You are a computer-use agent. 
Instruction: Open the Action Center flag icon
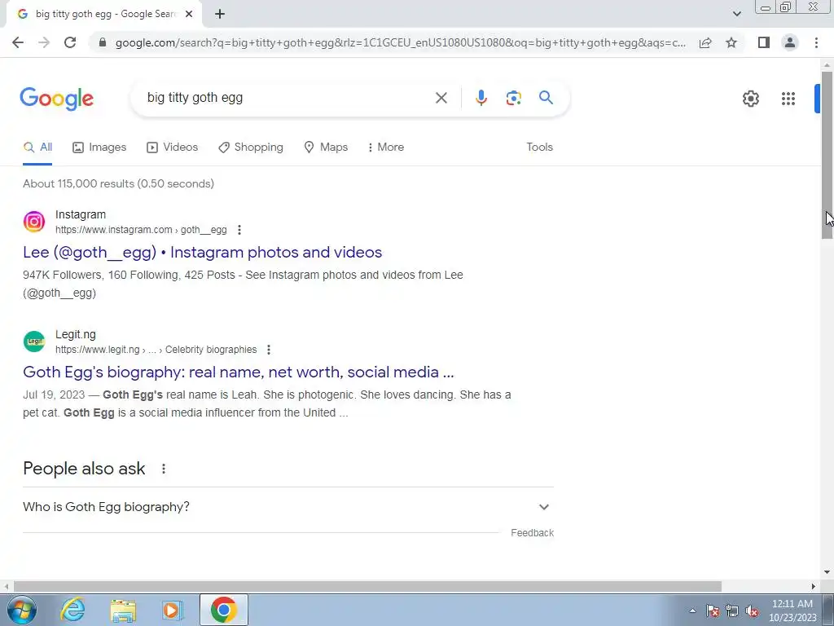713,611
